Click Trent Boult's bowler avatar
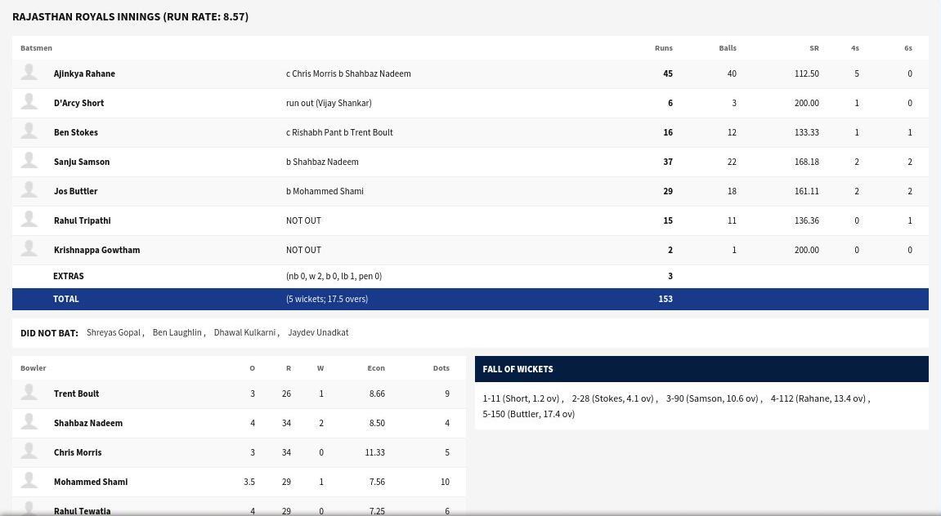This screenshot has width=941, height=516. pos(29,392)
